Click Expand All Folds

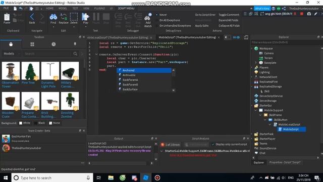(228, 20)
